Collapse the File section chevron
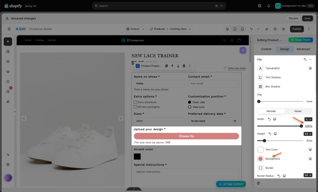Screen dimensions: 318x192 (x=310, y=59)
